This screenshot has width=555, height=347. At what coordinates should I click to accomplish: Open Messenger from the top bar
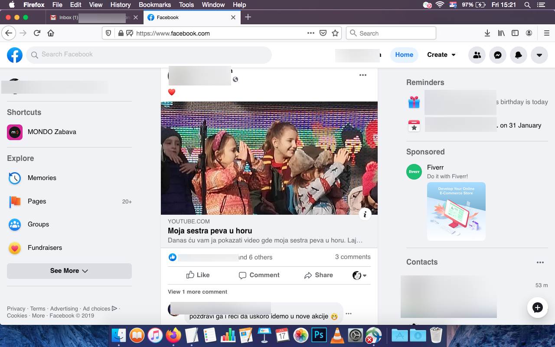tap(498, 55)
